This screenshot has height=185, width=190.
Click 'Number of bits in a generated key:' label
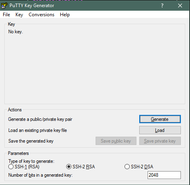click(x=40, y=175)
